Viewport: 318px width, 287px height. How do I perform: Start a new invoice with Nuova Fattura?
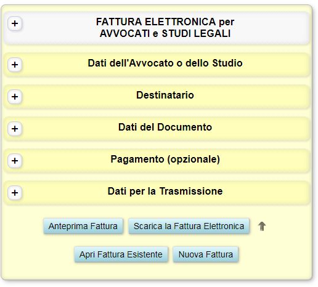click(x=206, y=254)
